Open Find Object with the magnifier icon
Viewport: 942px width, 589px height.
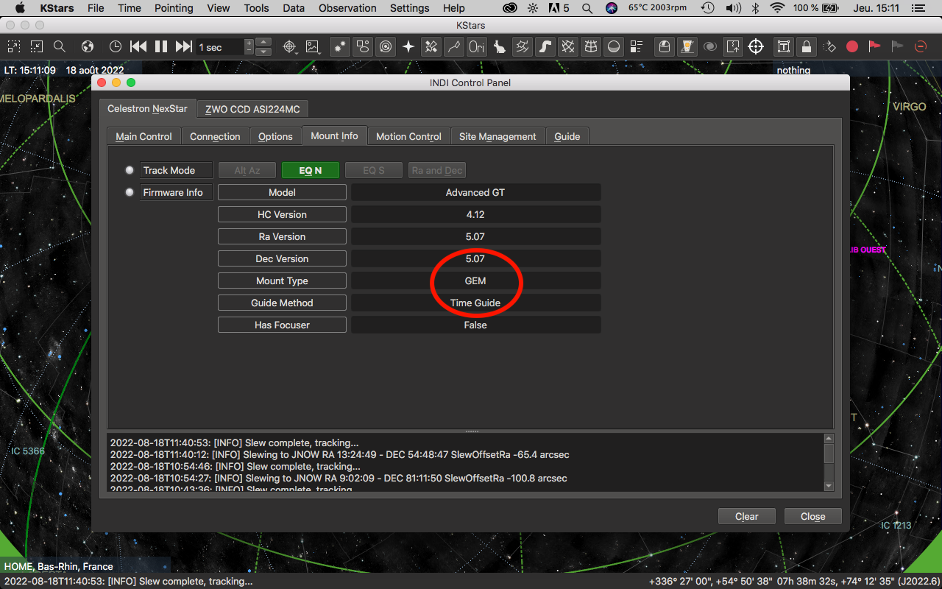(x=60, y=46)
